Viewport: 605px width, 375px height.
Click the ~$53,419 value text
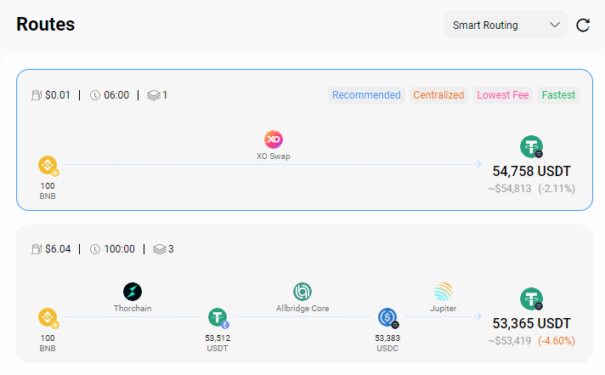[x=509, y=341]
